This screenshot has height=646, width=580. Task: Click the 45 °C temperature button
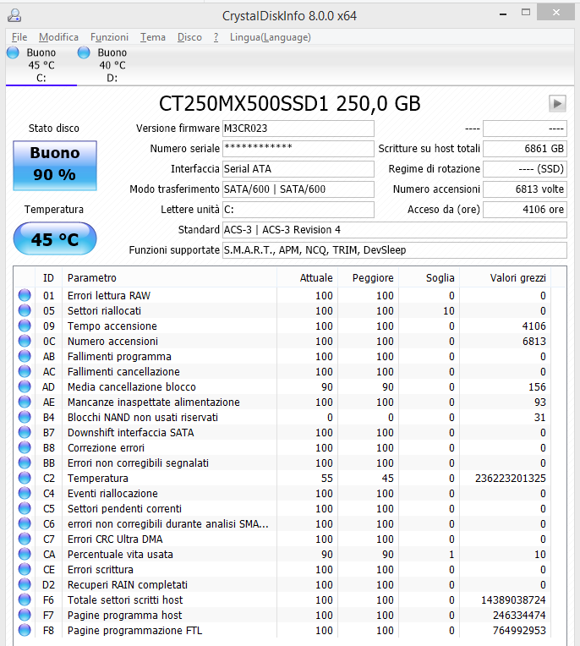55,238
